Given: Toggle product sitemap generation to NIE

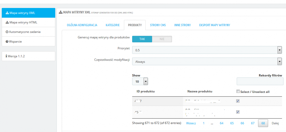Looking at the screenshot, I should [x=162, y=39].
